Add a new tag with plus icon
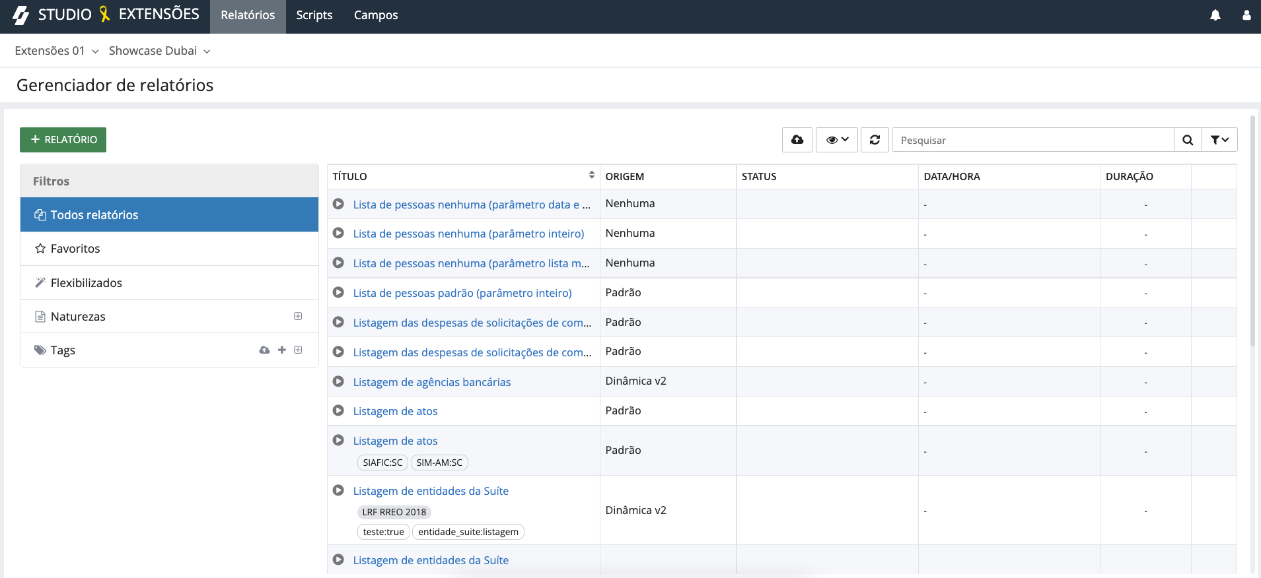1261x578 pixels. click(x=282, y=350)
